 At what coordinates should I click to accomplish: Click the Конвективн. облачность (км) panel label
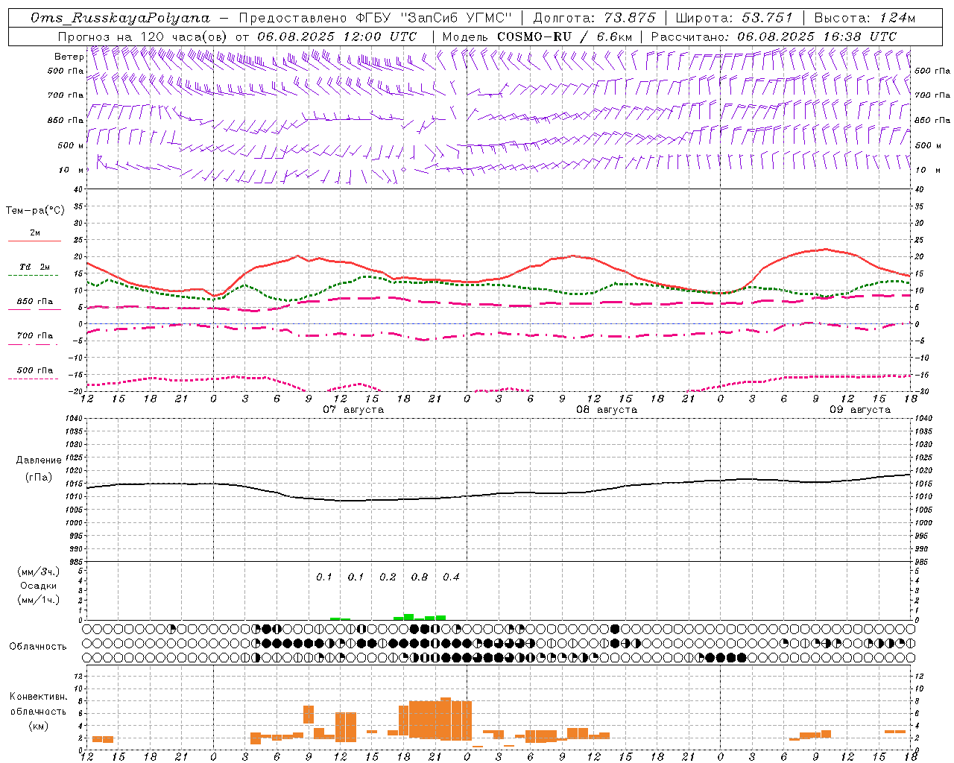click(39, 711)
